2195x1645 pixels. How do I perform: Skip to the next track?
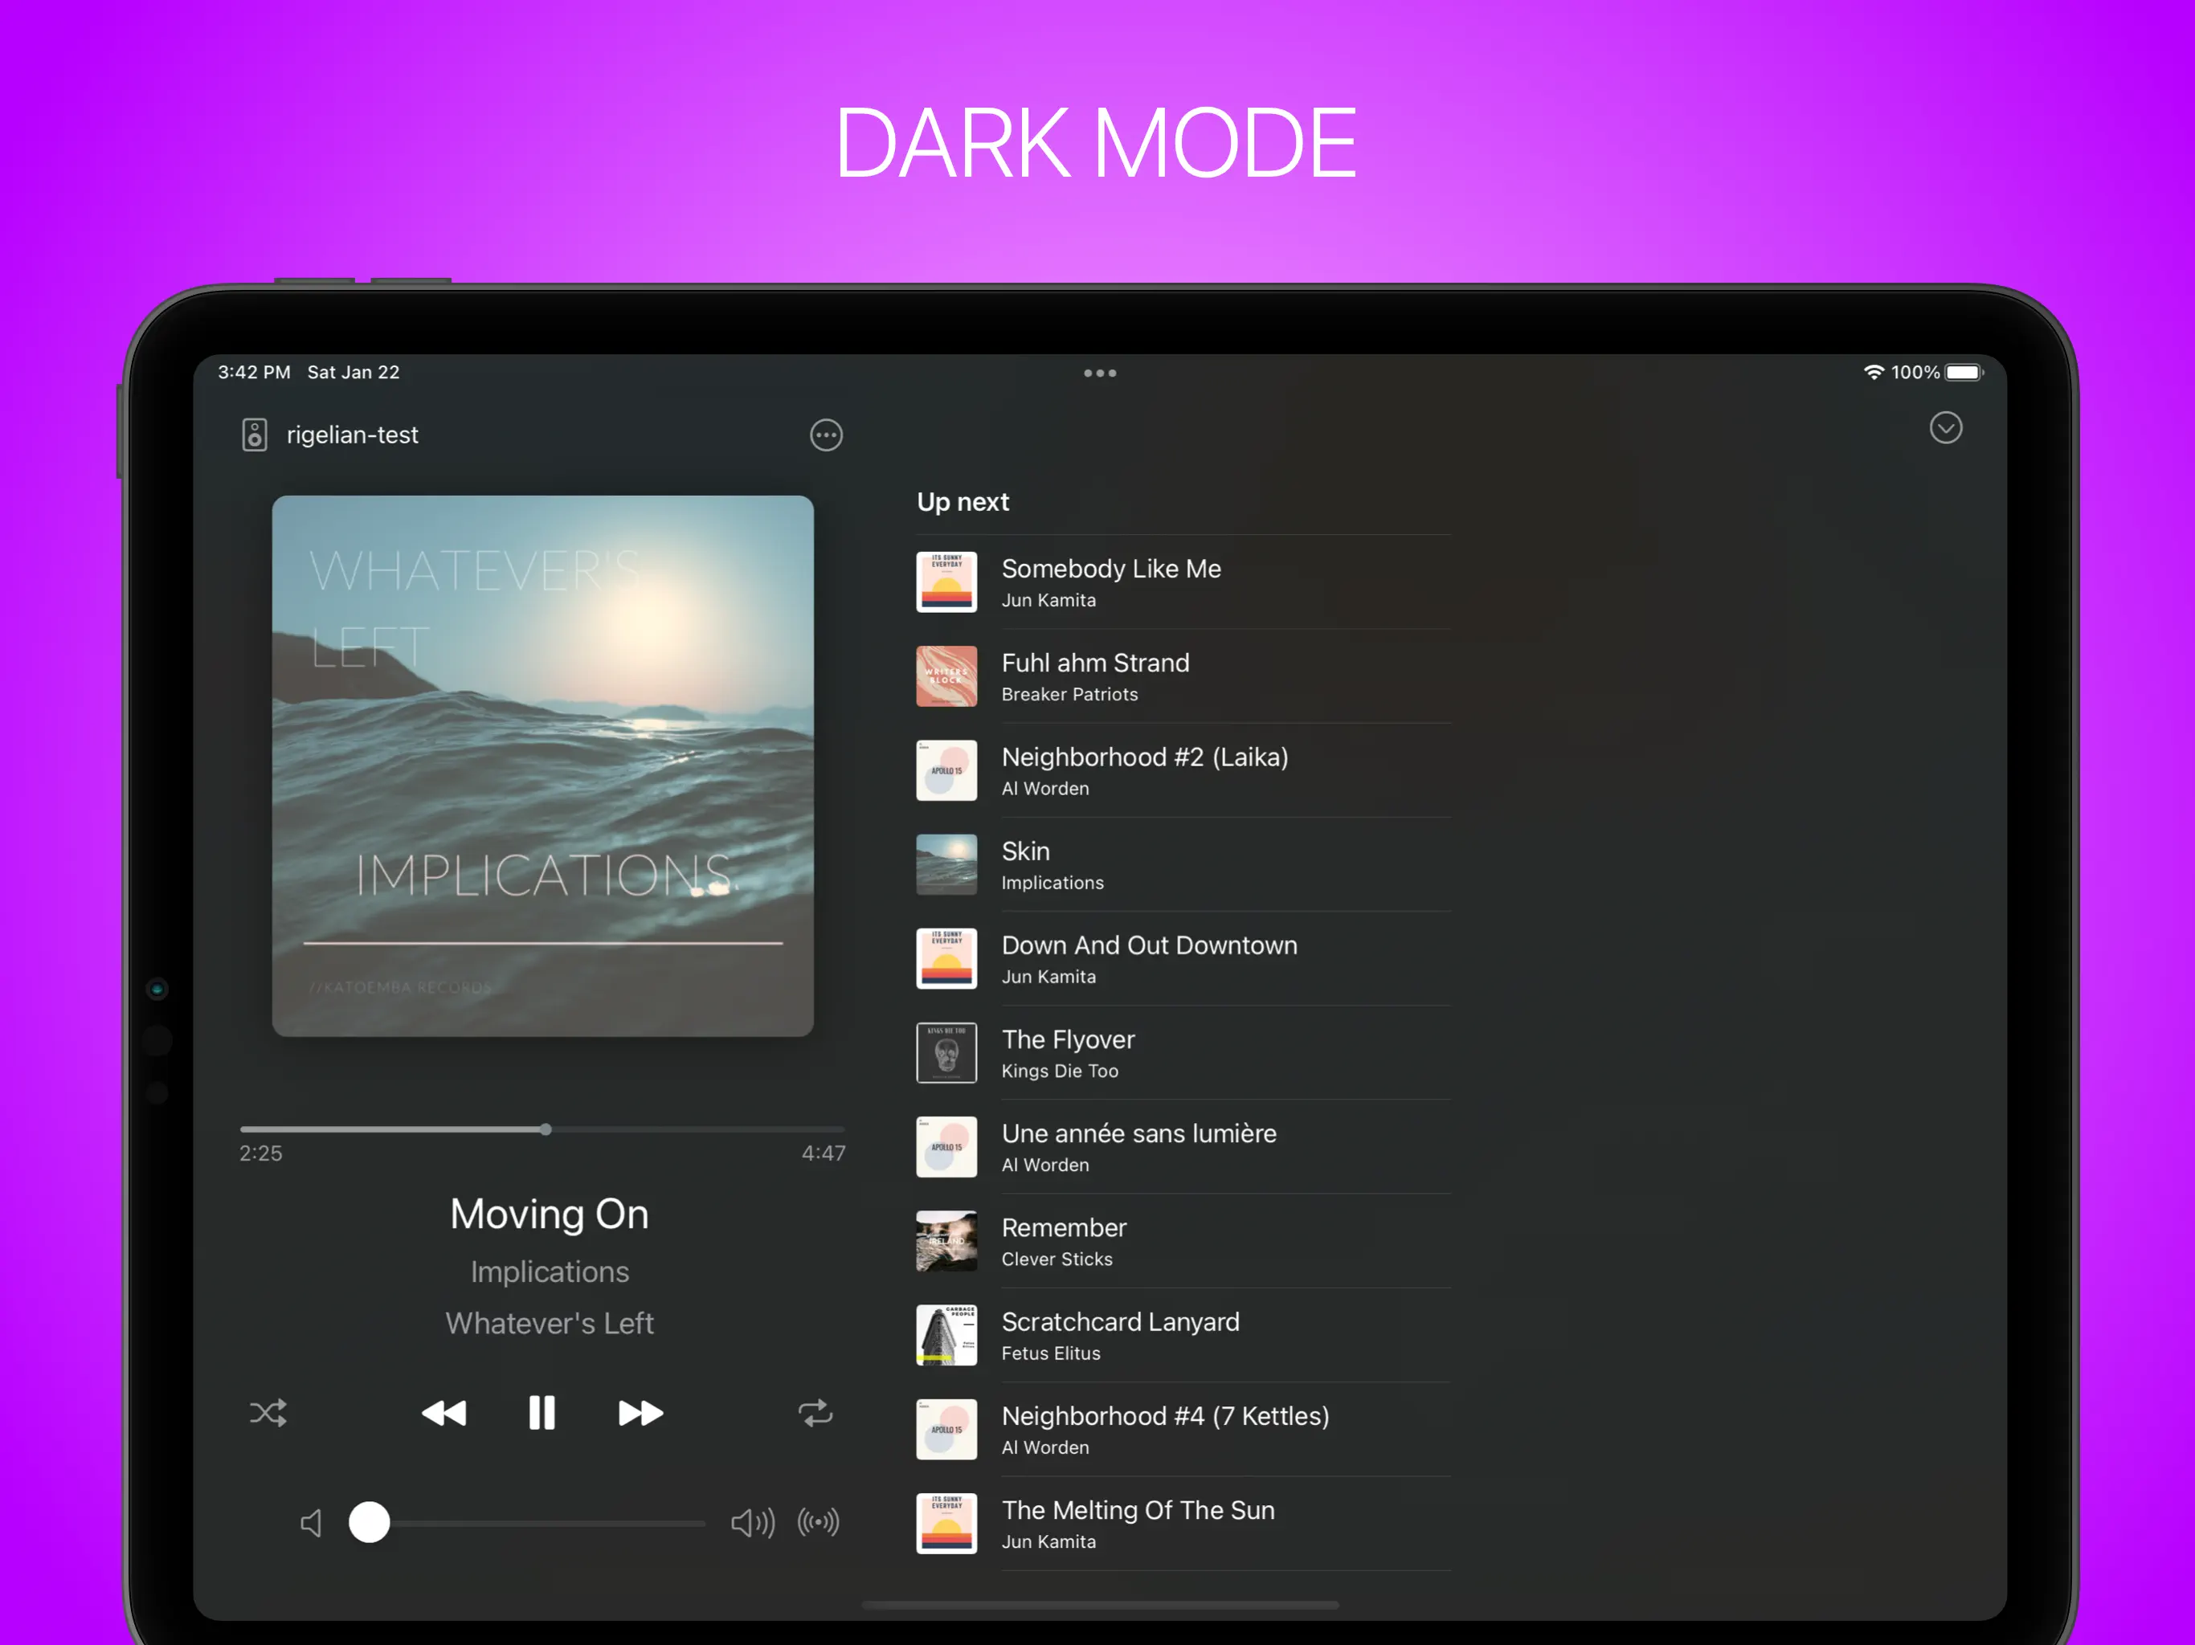point(640,1413)
